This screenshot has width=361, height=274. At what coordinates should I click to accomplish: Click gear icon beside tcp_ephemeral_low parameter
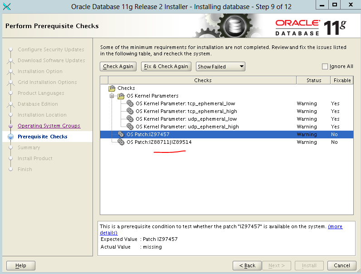tap(130, 103)
